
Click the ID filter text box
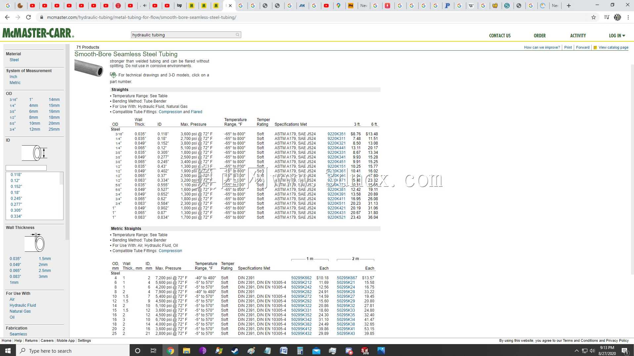click(26, 168)
